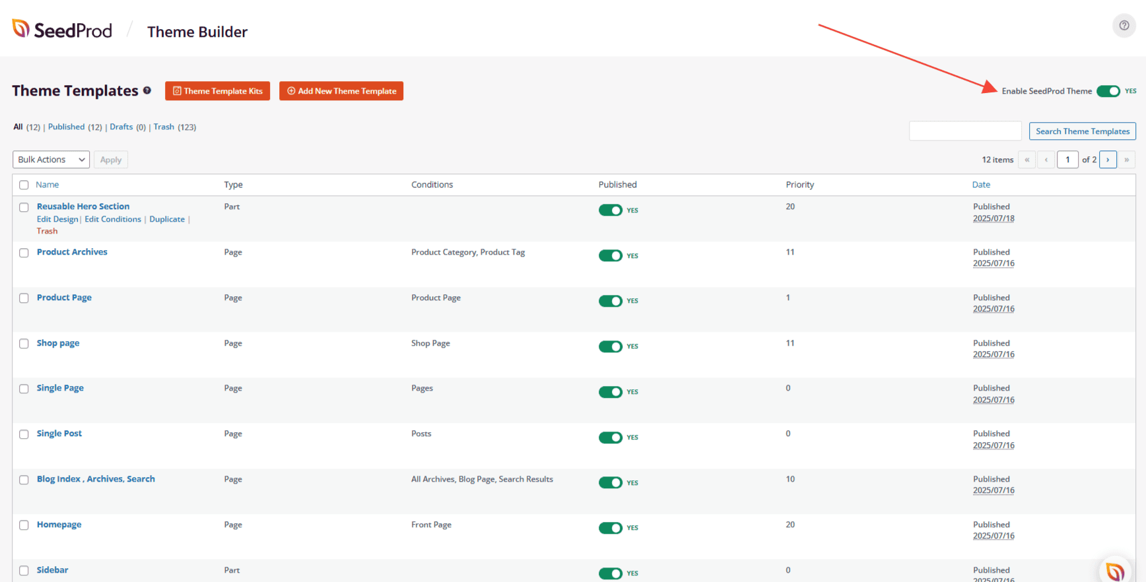Open the help question mark icon
Screen dimensions: 1146x582
pos(1124,26)
